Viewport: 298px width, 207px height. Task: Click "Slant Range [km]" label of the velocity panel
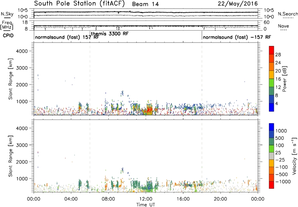coord(10,156)
